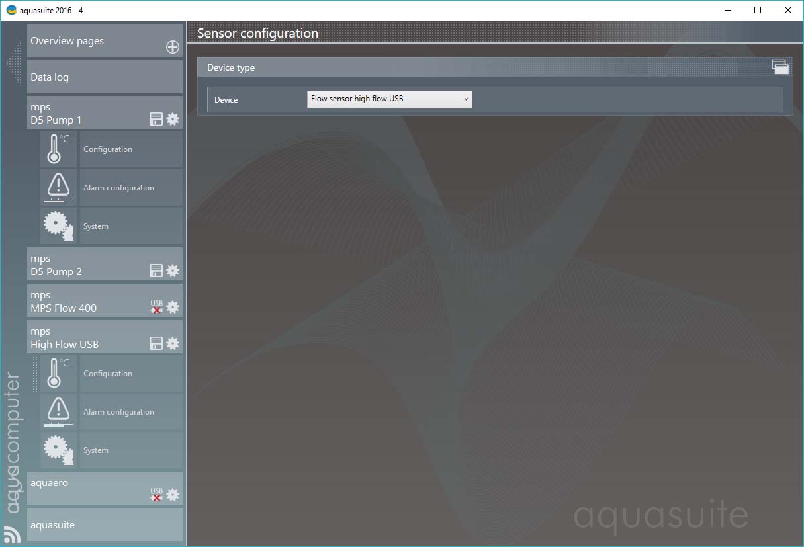The width and height of the screenshot is (804, 547).
Task: Open the Device type dropdown
Action: pyautogui.click(x=389, y=99)
